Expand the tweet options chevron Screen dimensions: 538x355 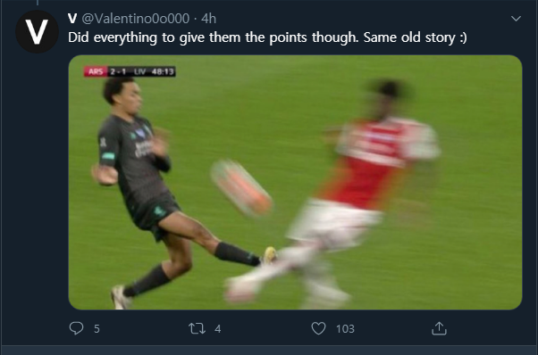coord(516,19)
